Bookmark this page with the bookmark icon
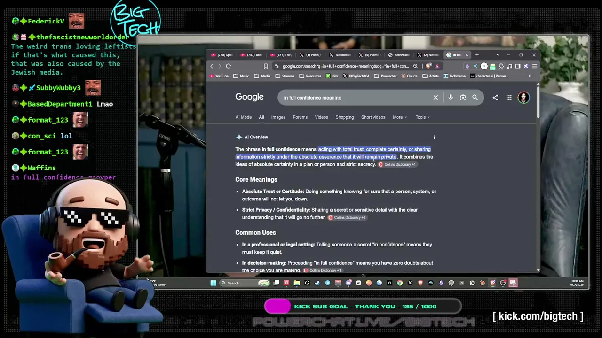602x338 pixels. [x=266, y=66]
